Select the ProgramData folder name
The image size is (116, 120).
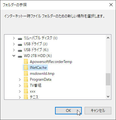click(x=40, y=79)
